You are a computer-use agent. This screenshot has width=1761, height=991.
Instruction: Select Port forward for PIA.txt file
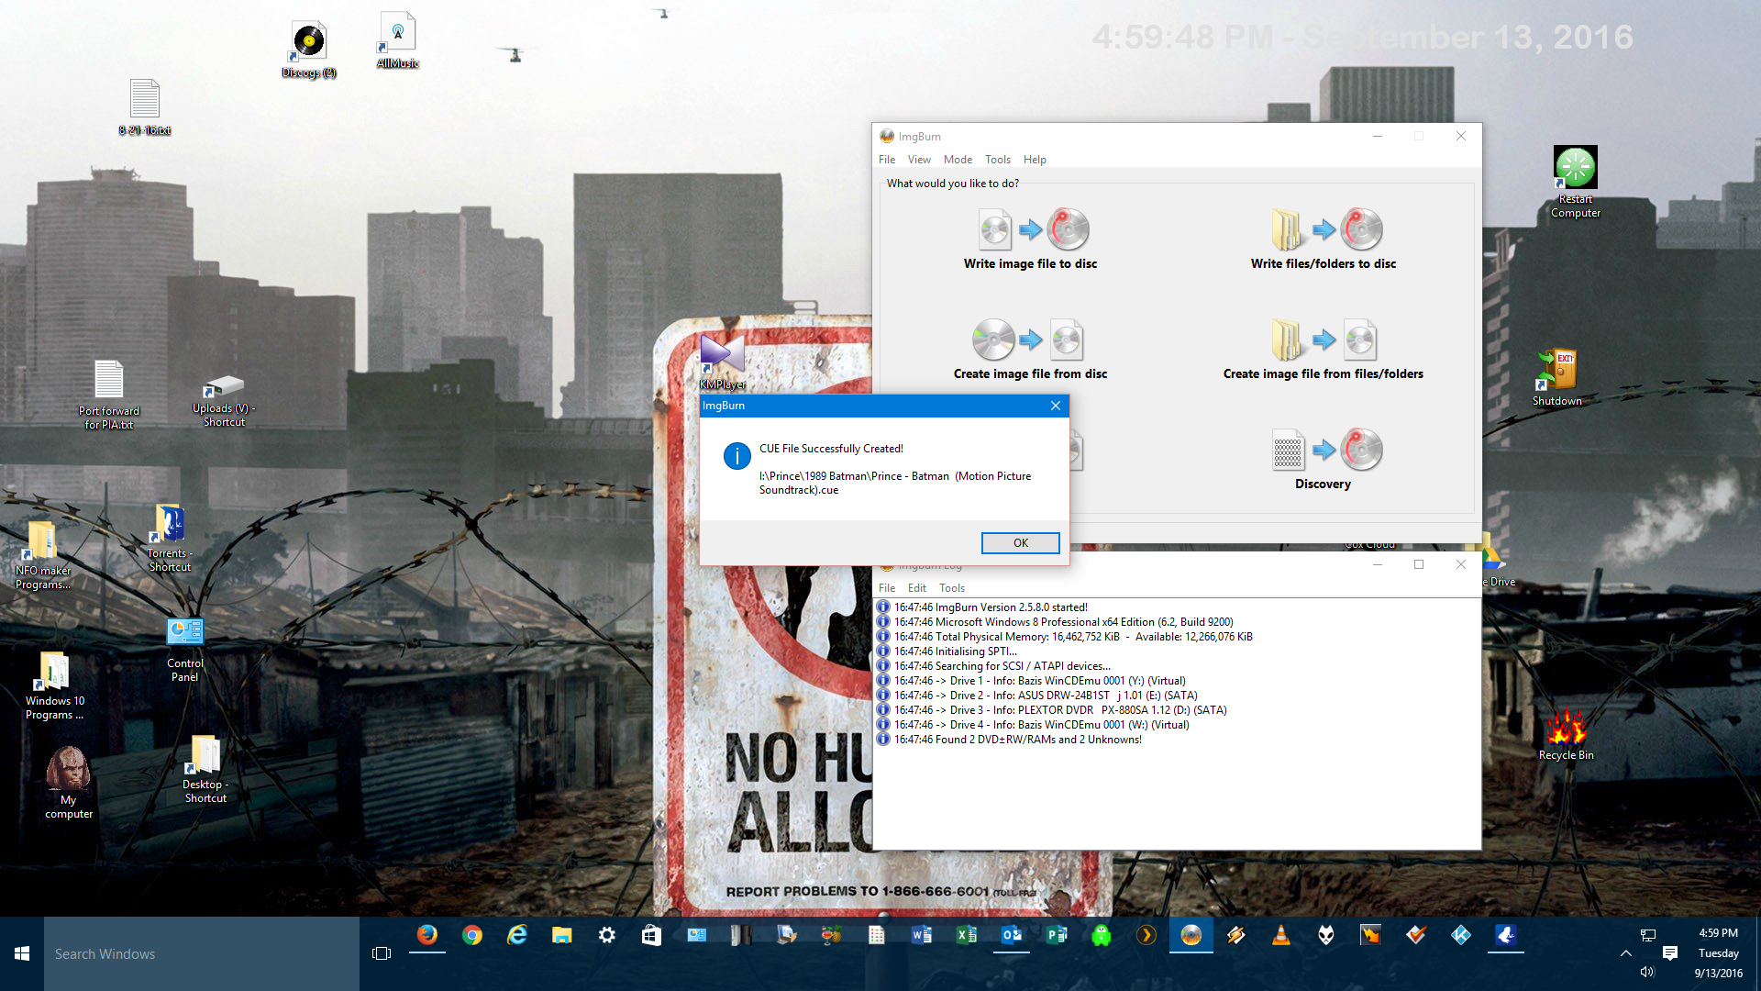tap(109, 395)
